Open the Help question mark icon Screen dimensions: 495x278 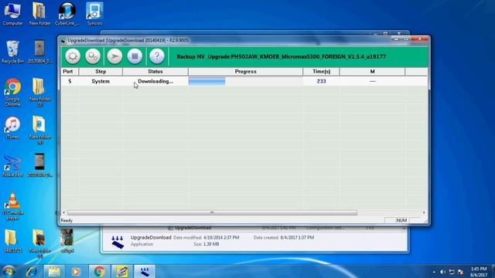(157, 56)
